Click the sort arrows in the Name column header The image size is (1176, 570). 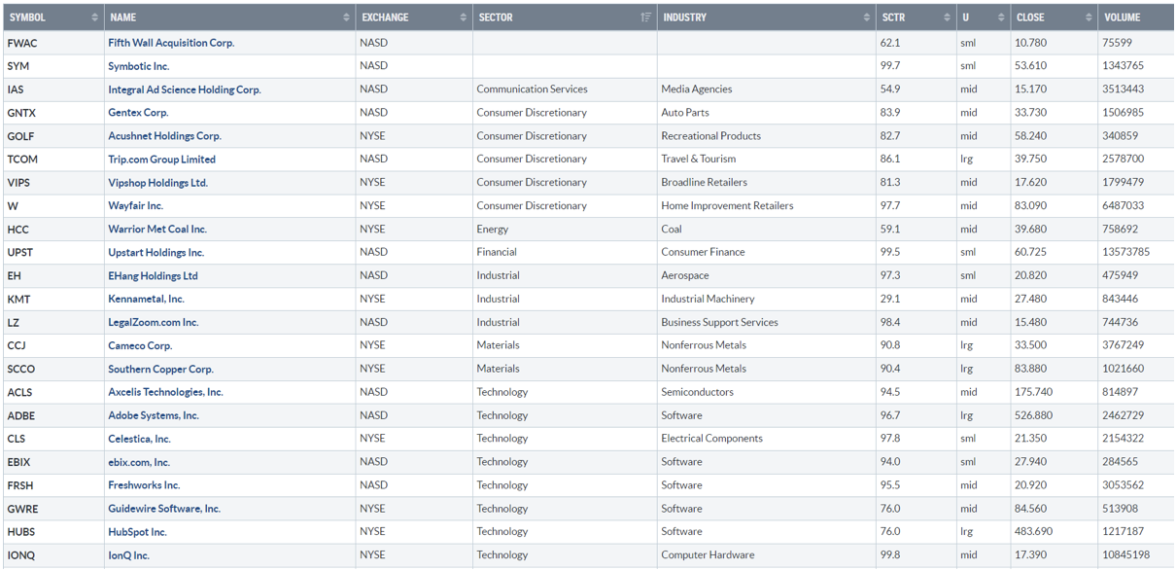tap(346, 18)
